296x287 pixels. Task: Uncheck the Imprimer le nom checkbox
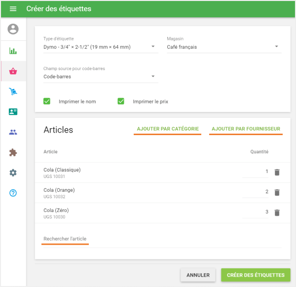click(47, 101)
